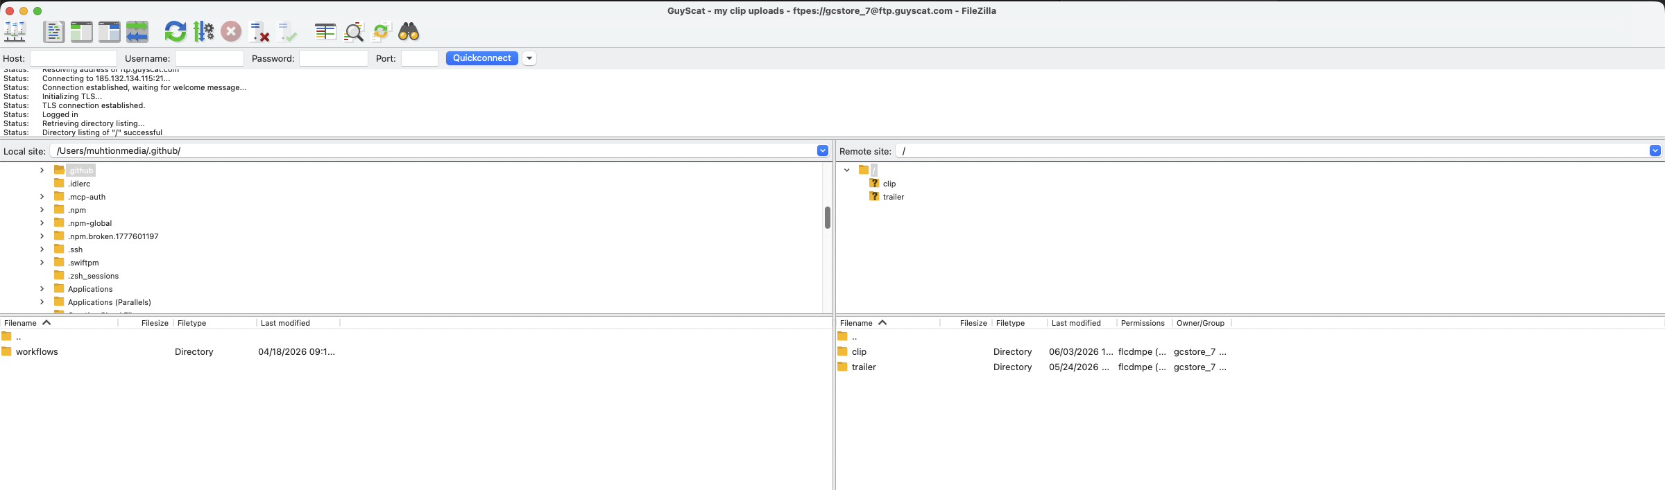1665x490 pixels.
Task: Sort local files by Filesize column
Action: (145, 323)
